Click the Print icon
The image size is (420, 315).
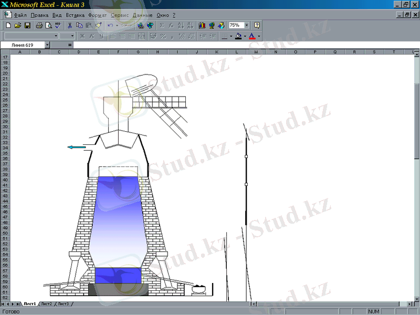pyautogui.click(x=39, y=25)
